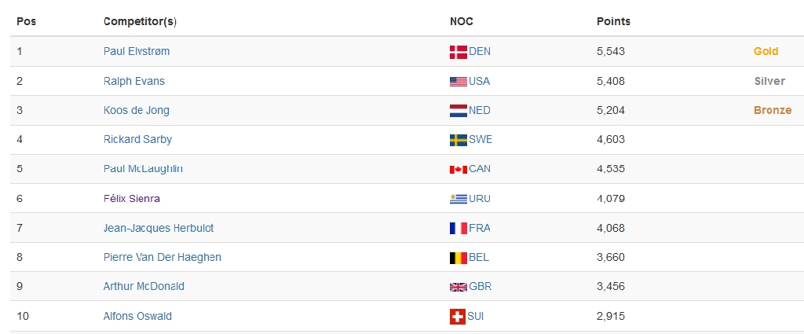
Task: Open the GBR country link
Action: [480, 286]
